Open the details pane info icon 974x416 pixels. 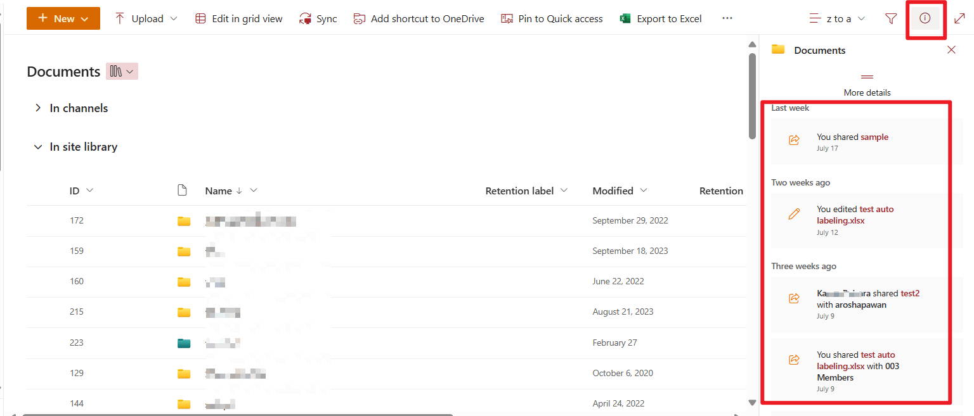click(925, 18)
